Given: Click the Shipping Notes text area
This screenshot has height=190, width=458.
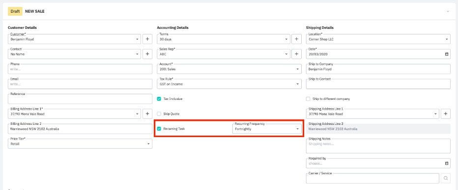Looking at the screenshot, I should pos(378,146).
